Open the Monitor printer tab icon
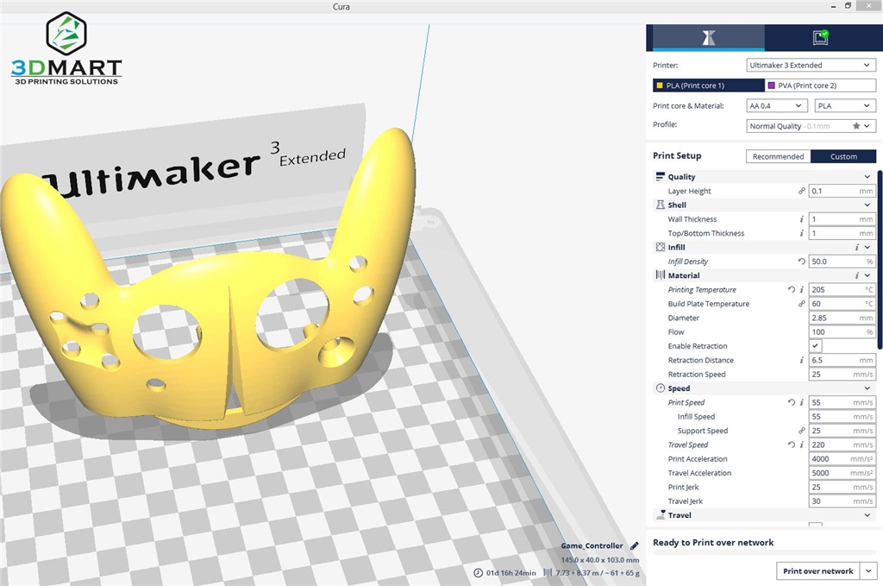Image resolution: width=883 pixels, height=586 pixels. pyautogui.click(x=821, y=38)
